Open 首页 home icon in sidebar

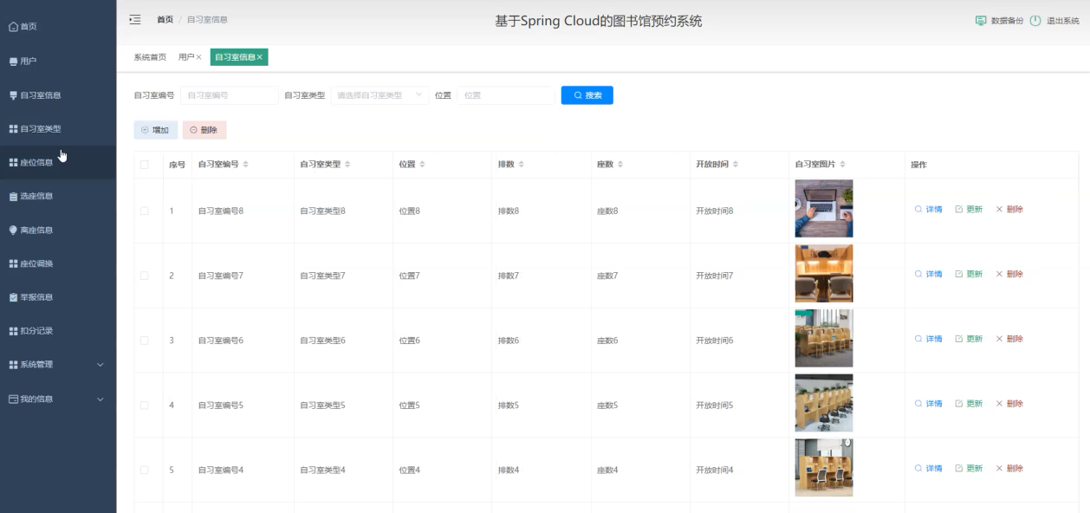click(x=13, y=27)
